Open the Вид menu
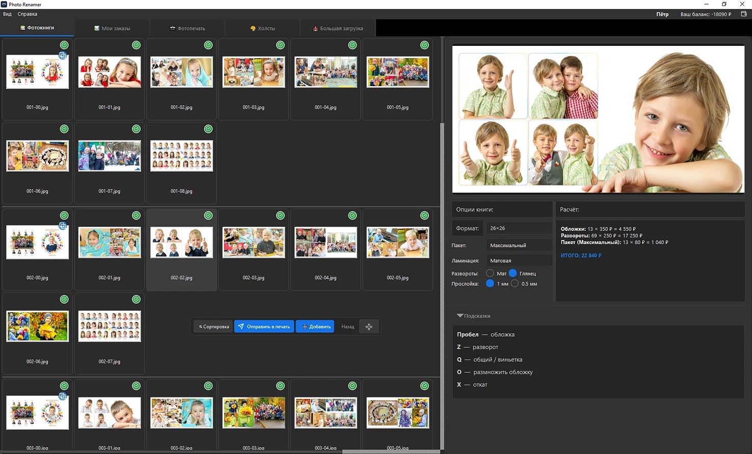This screenshot has height=454, width=752. coord(7,14)
